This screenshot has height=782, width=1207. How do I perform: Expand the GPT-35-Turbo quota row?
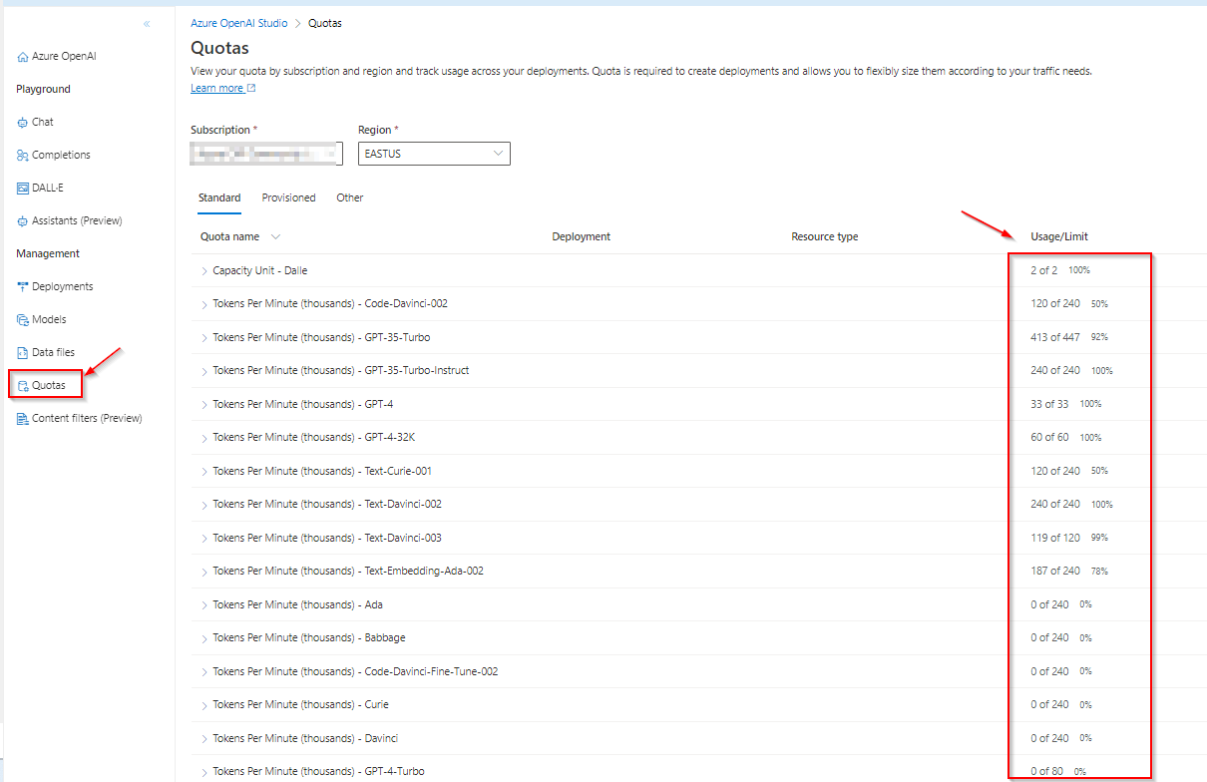click(x=204, y=338)
